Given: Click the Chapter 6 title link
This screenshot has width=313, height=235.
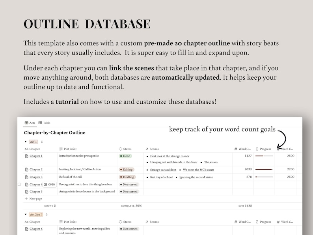Looking at the screenshot, I should [36, 229].
